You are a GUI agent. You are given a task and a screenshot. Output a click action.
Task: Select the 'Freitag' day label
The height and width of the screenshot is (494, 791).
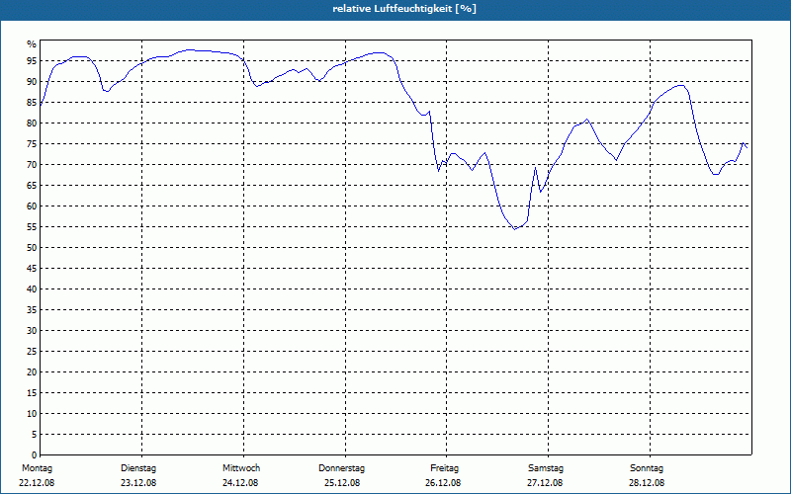[444, 468]
